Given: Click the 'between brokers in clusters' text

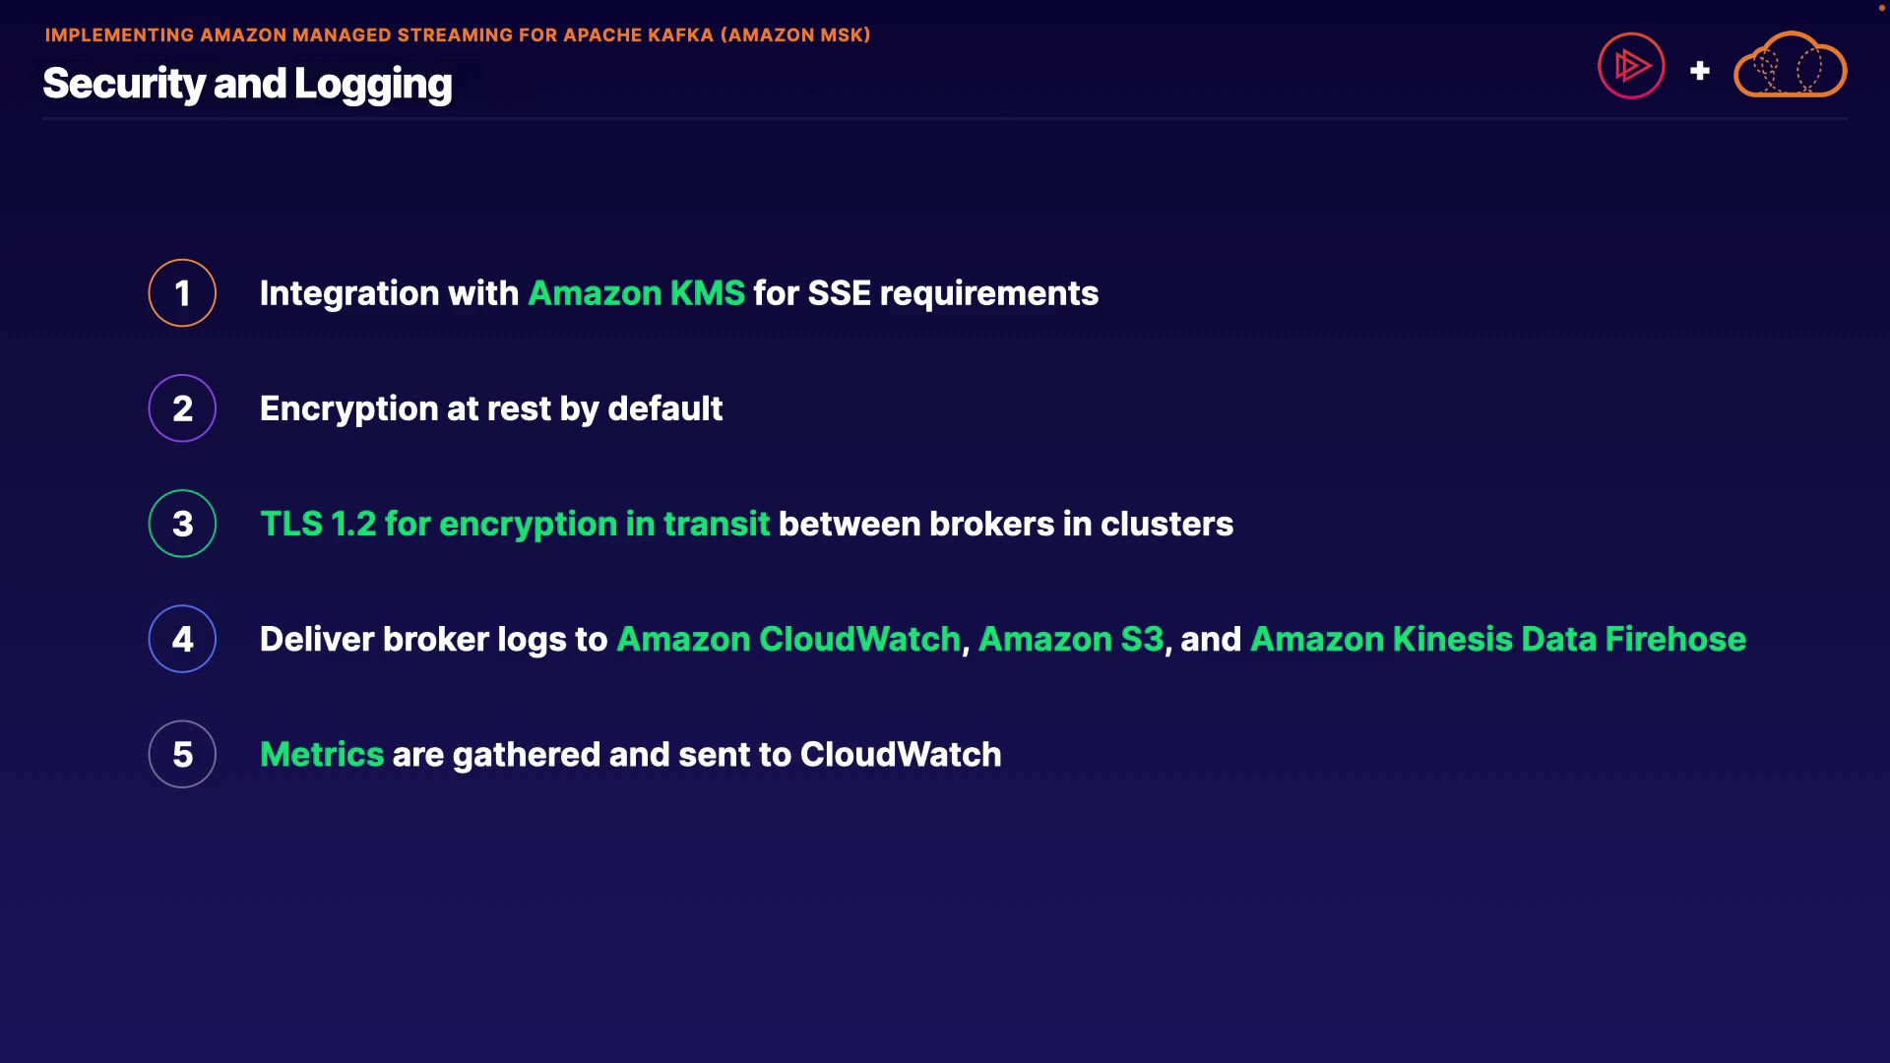Looking at the screenshot, I should [1005, 524].
